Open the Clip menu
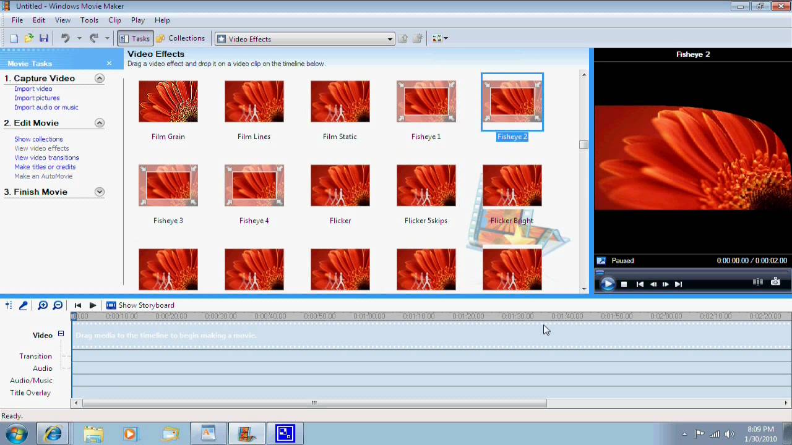Image resolution: width=792 pixels, height=445 pixels. coord(114,20)
